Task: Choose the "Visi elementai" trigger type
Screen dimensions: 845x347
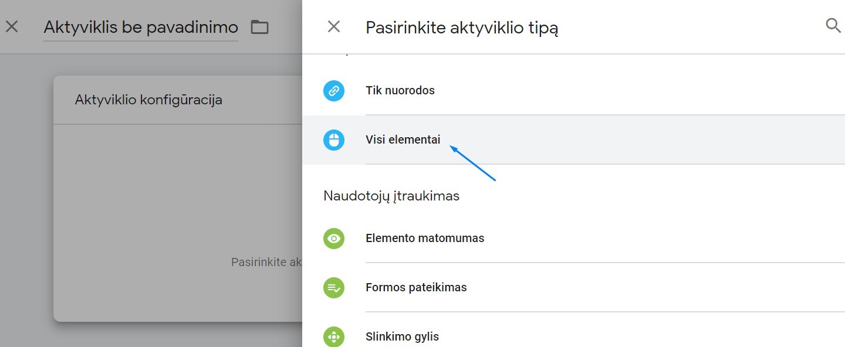Action: pos(403,140)
